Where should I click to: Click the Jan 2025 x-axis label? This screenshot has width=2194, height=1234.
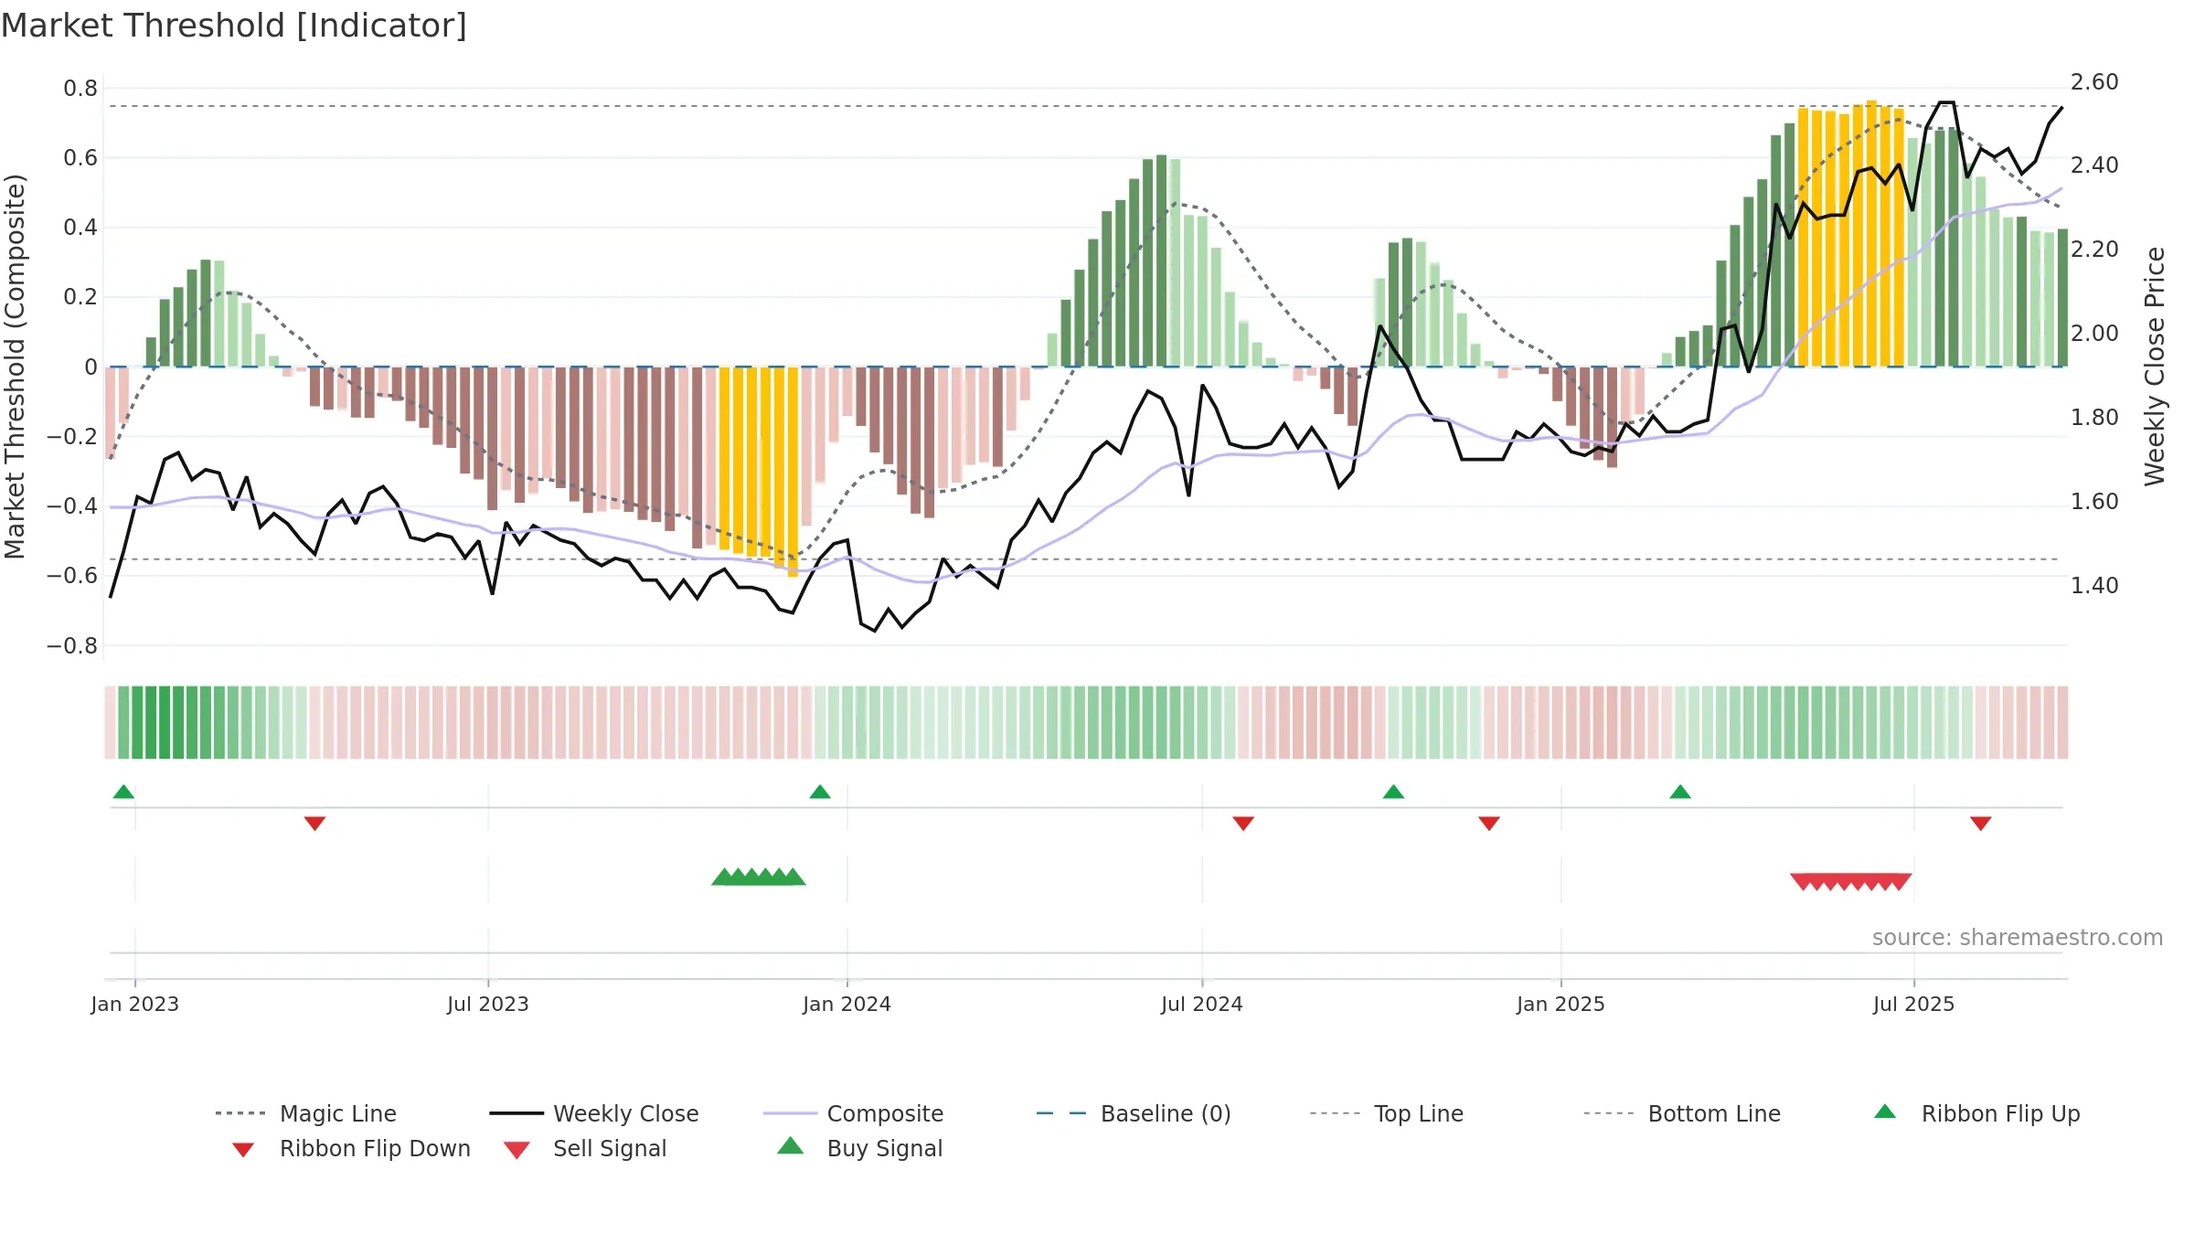click(x=1560, y=1004)
